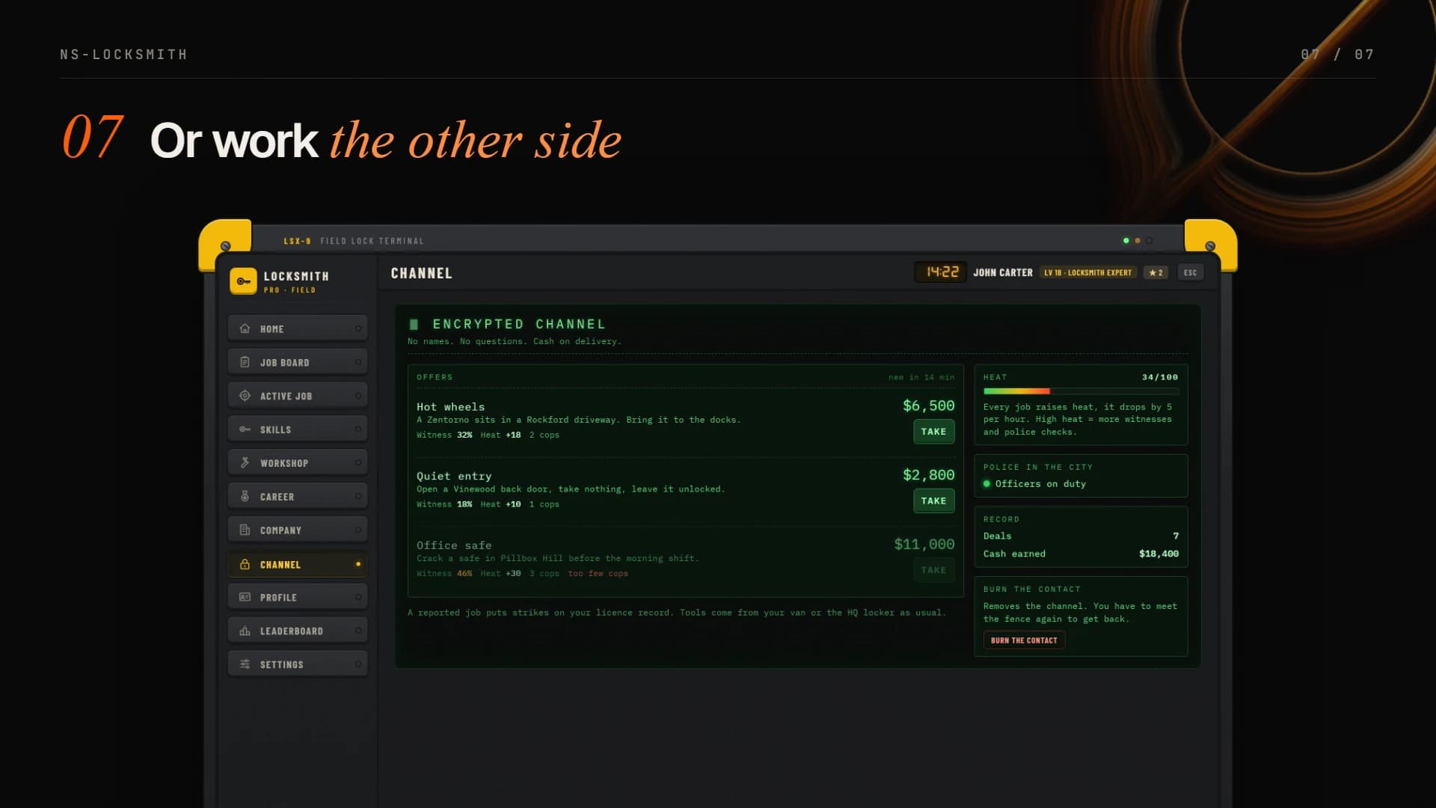Open the Home menu item
Viewport: 1436px width, 808px height.
coord(298,328)
